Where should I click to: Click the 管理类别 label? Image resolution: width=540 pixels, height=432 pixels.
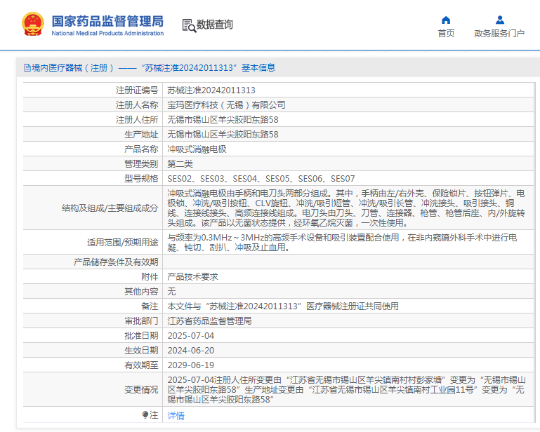(x=141, y=164)
